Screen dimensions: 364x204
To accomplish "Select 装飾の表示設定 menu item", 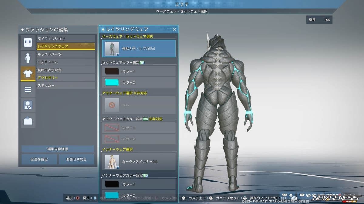I will (x=66, y=70).
